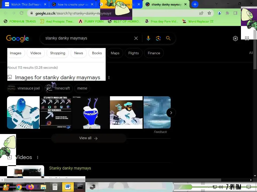Go to the Google home via the logo
This screenshot has height=192, width=257.
[x=17, y=38]
